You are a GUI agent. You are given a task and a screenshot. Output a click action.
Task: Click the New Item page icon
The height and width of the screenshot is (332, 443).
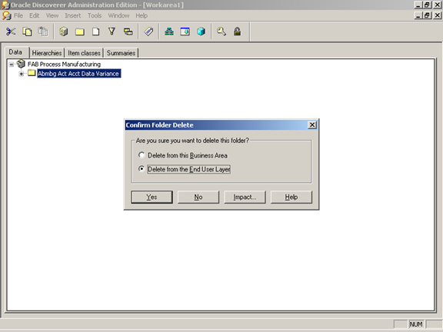96,32
